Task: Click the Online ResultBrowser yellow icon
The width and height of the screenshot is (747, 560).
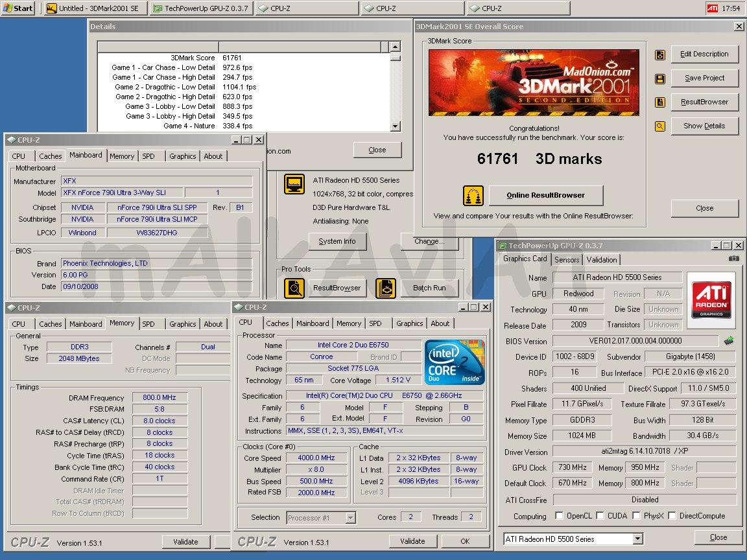Action: (x=473, y=195)
